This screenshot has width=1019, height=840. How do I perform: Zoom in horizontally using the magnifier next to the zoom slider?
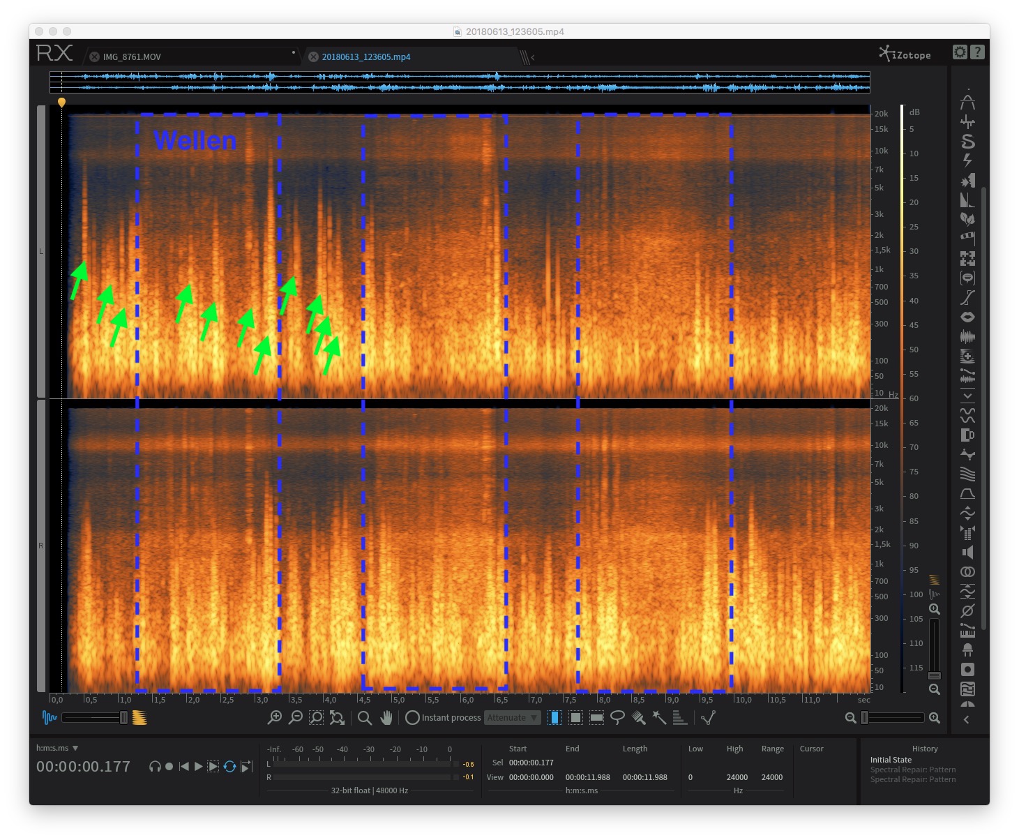[935, 717]
